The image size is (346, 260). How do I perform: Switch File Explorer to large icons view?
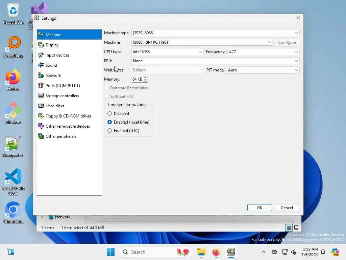(296, 227)
